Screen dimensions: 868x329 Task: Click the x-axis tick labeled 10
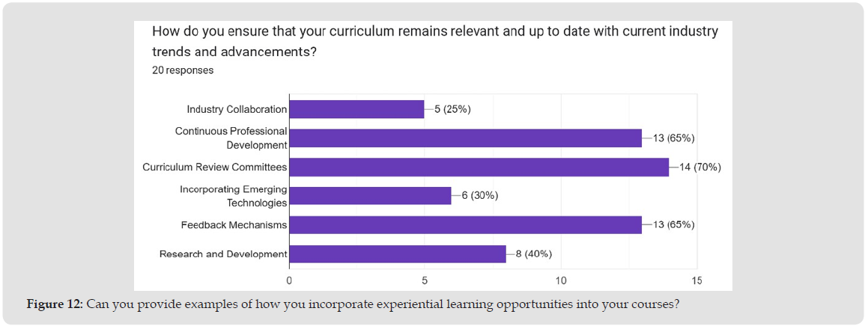561,280
